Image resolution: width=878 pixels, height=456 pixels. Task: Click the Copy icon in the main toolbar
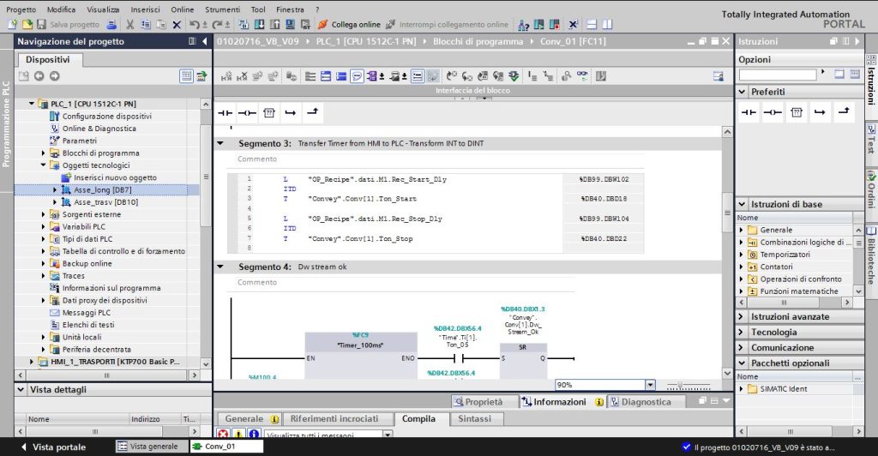146,25
